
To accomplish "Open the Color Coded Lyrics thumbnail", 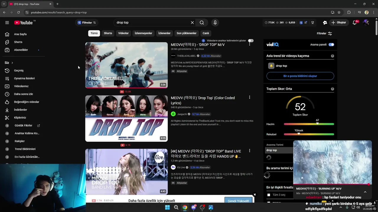I will point(126,118).
